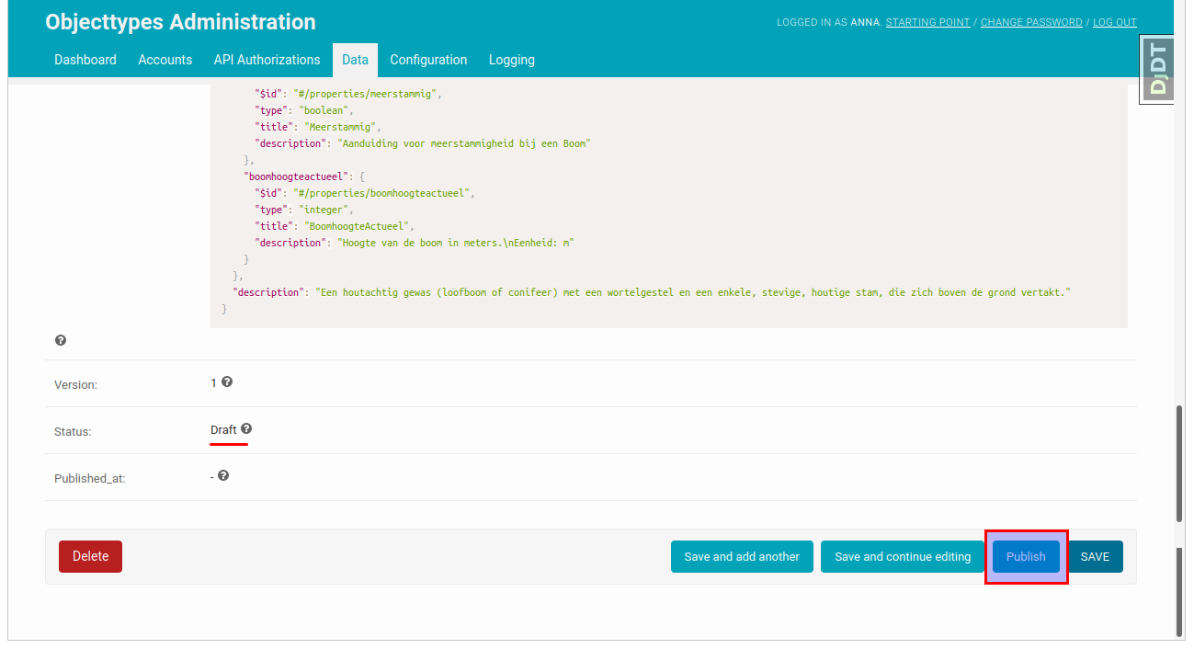Click the help icon next to Published_at

point(223,475)
